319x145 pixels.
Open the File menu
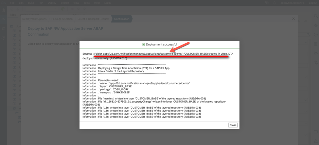click(x=12, y=3)
